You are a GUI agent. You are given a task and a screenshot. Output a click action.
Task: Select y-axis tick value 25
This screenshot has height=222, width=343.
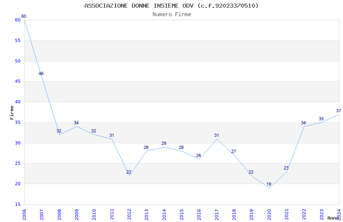click(18, 163)
